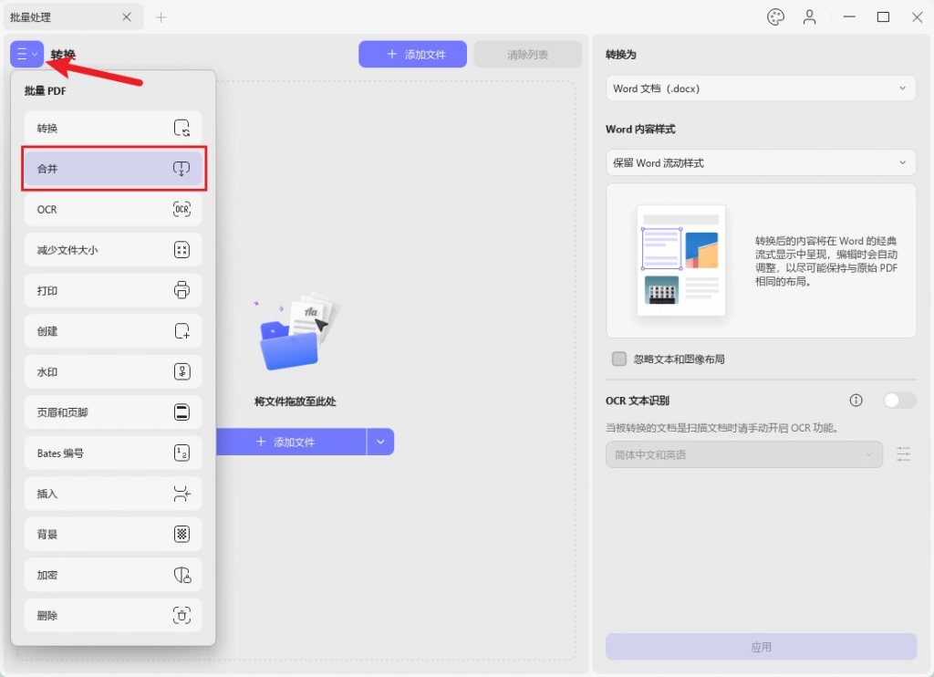Check the 忽略文本和图像布局 checkbox
This screenshot has width=934, height=677.
(x=619, y=359)
